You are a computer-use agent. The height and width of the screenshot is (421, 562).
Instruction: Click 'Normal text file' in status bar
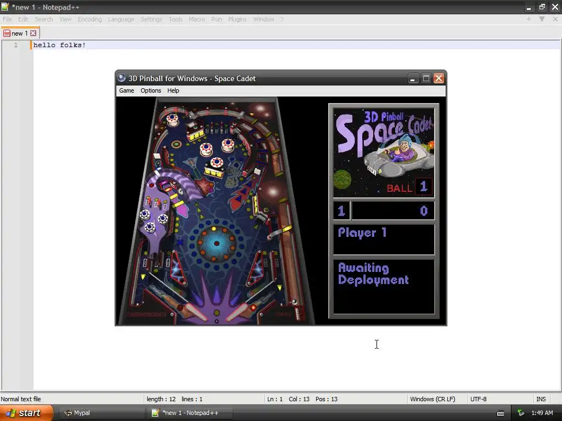tap(21, 399)
